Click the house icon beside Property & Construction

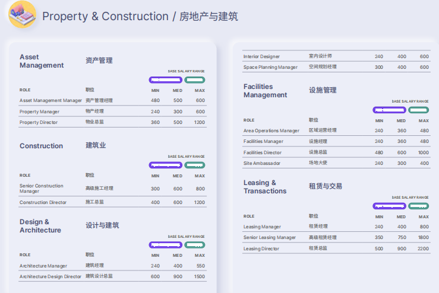click(x=22, y=14)
